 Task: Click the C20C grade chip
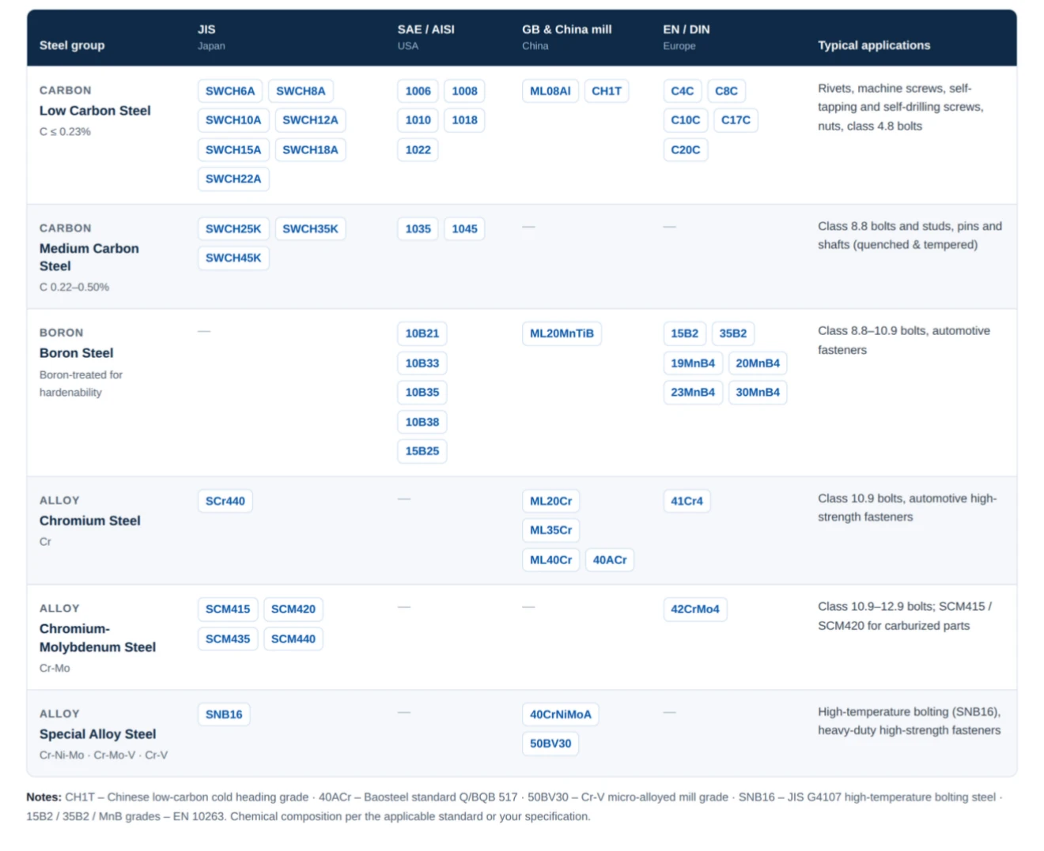click(x=686, y=150)
